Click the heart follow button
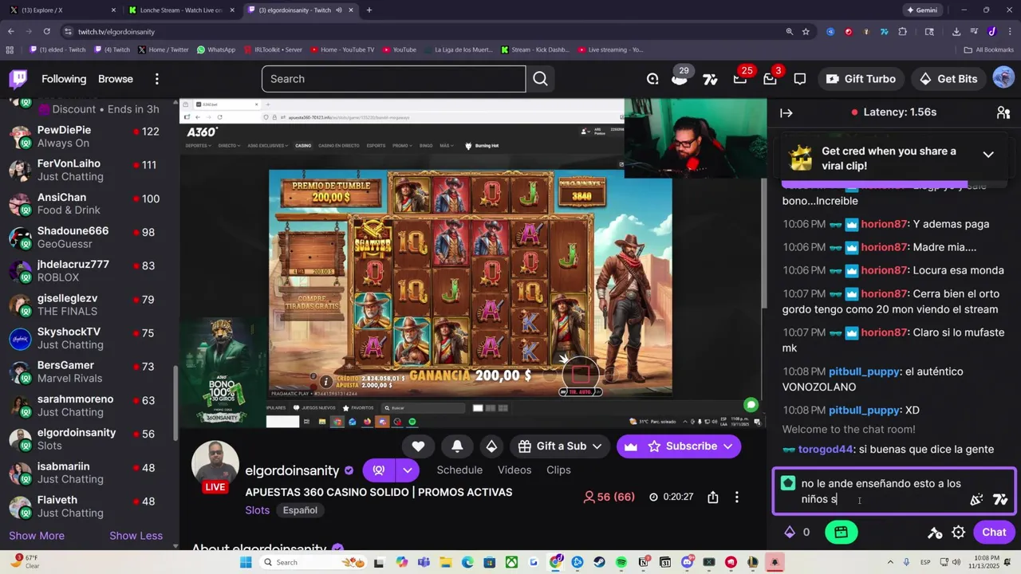 tap(418, 446)
